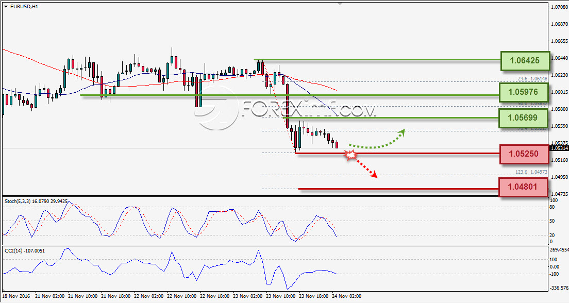Select the chart shift triangle marker at the top
The image size is (569, 303).
click(340, 4)
